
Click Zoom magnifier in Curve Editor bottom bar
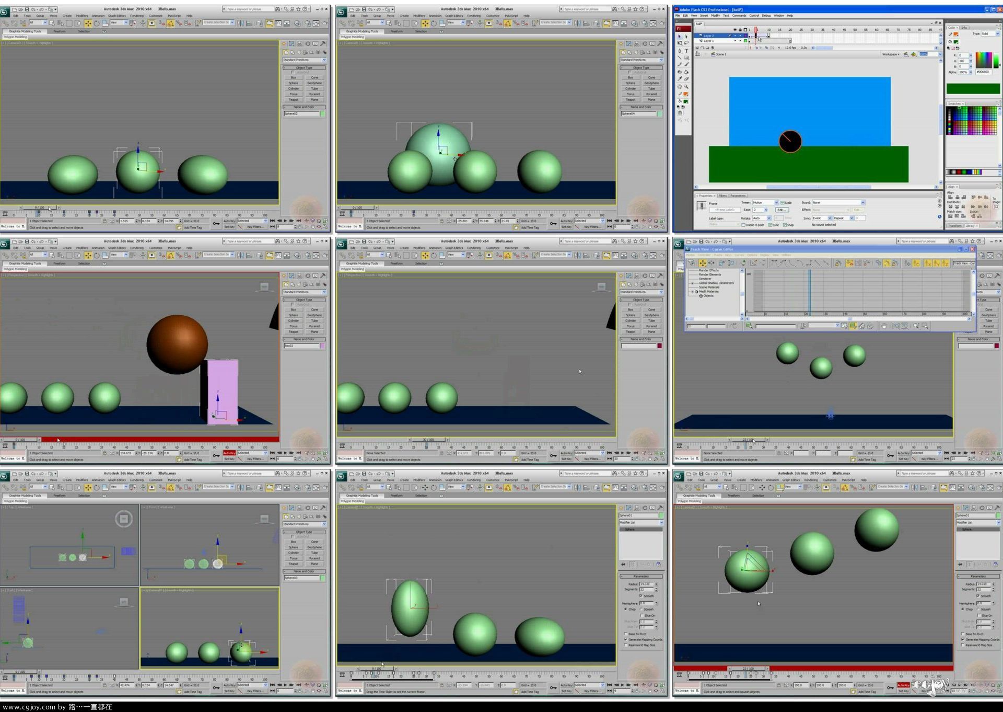click(x=916, y=326)
